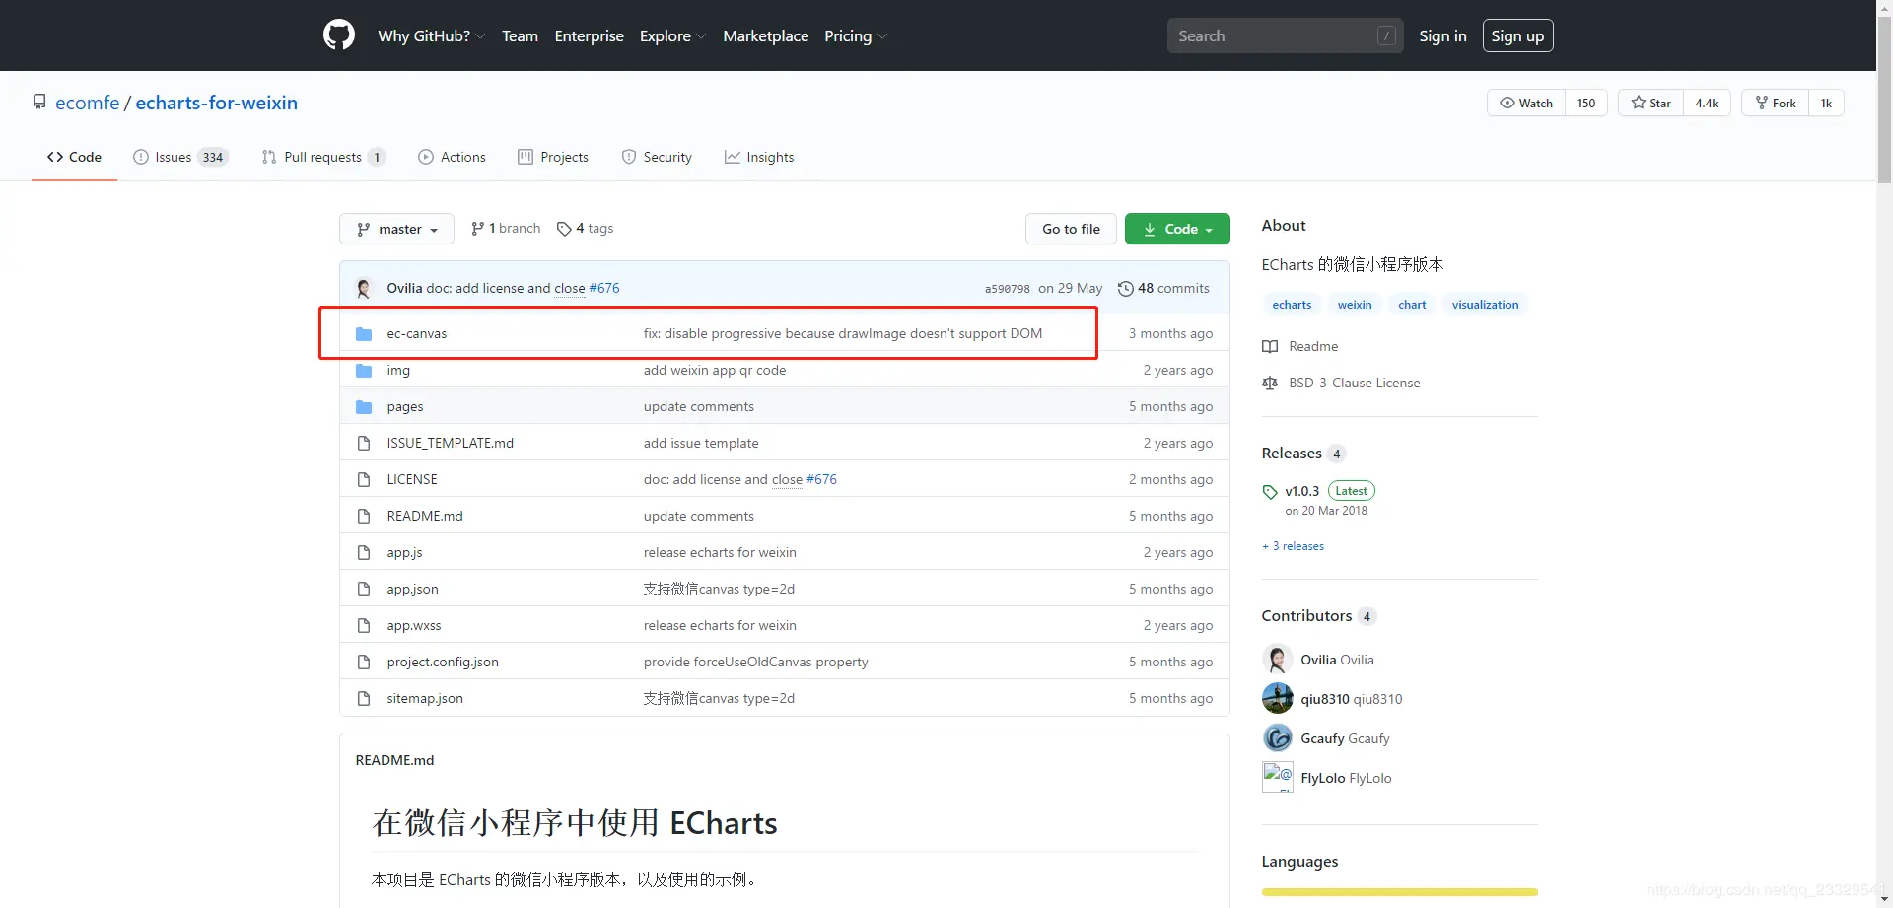The height and width of the screenshot is (908, 1893).
Task: Click the Watch button
Action: click(x=1526, y=103)
